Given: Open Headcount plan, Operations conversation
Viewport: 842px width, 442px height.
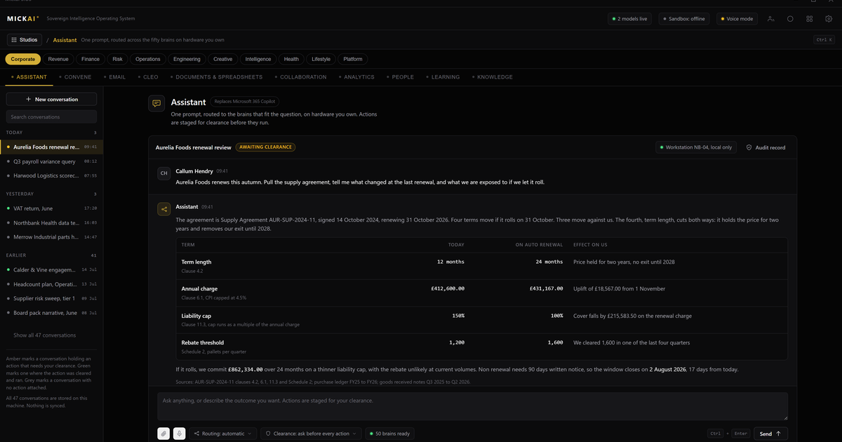Looking at the screenshot, I should point(51,284).
